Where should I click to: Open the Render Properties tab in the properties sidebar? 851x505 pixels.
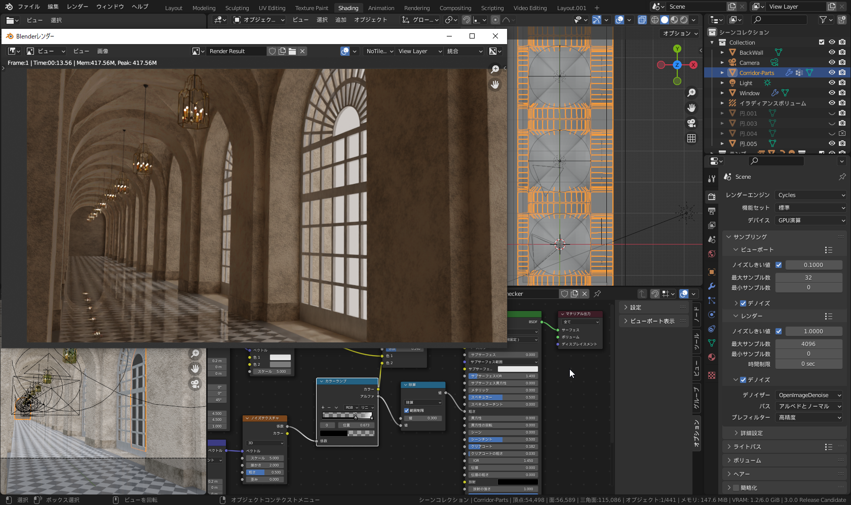[712, 197]
